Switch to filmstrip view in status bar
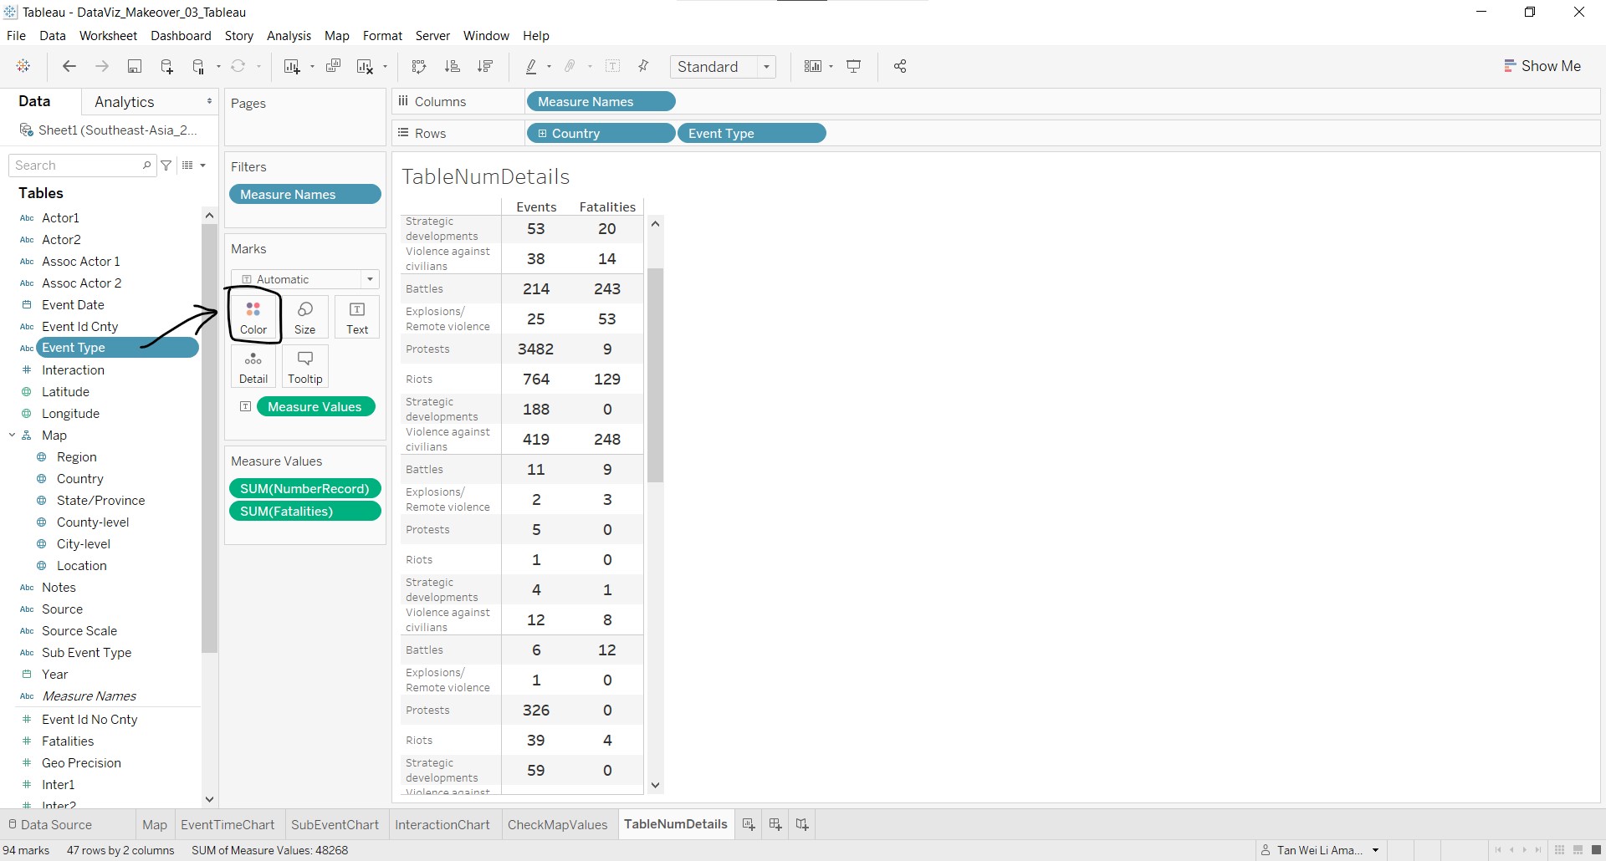 click(1578, 850)
